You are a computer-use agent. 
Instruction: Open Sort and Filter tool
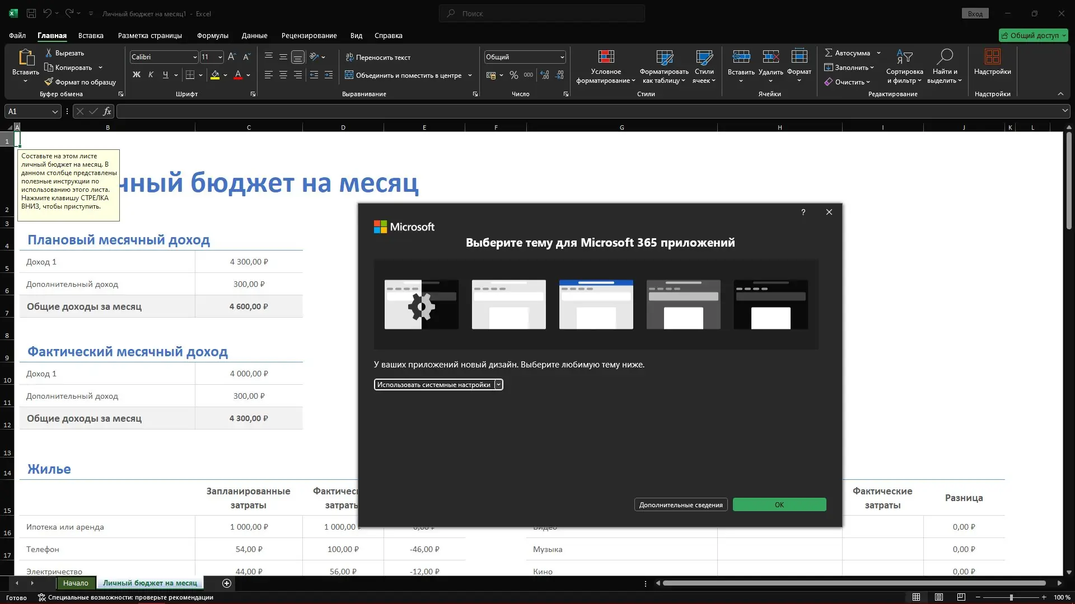[904, 57]
